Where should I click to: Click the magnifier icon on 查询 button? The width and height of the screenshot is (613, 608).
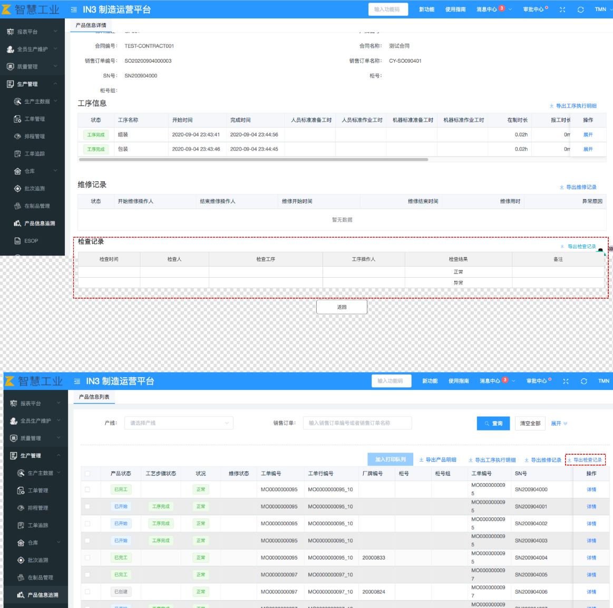point(487,424)
